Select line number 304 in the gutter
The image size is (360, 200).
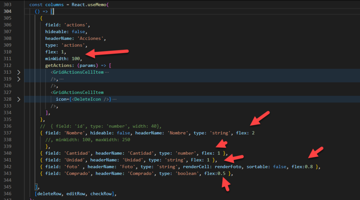[x=7, y=11]
